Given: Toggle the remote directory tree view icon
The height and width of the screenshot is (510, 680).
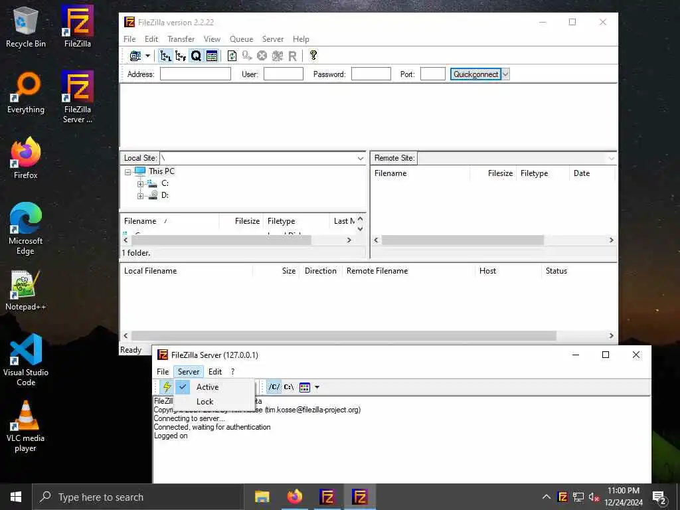Looking at the screenshot, I should click(181, 56).
